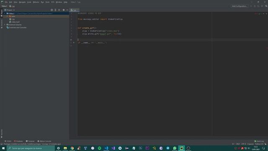Open the Terminal tool window

30,141
